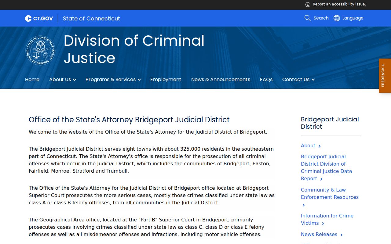The height and width of the screenshot is (244, 391).
Task: Click the chevron after News Releases
Action: coord(342,235)
